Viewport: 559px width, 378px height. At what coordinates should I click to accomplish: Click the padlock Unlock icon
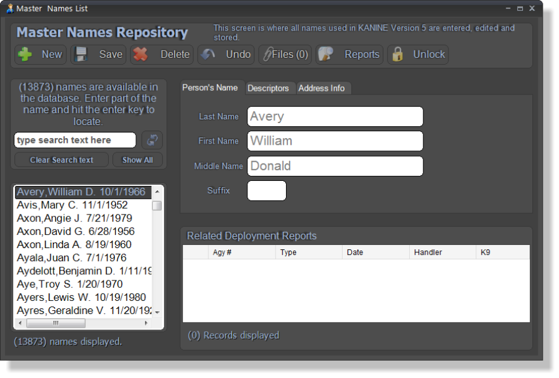pyautogui.click(x=397, y=55)
